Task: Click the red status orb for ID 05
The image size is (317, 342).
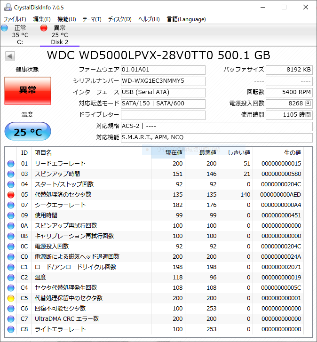Action: (11, 195)
